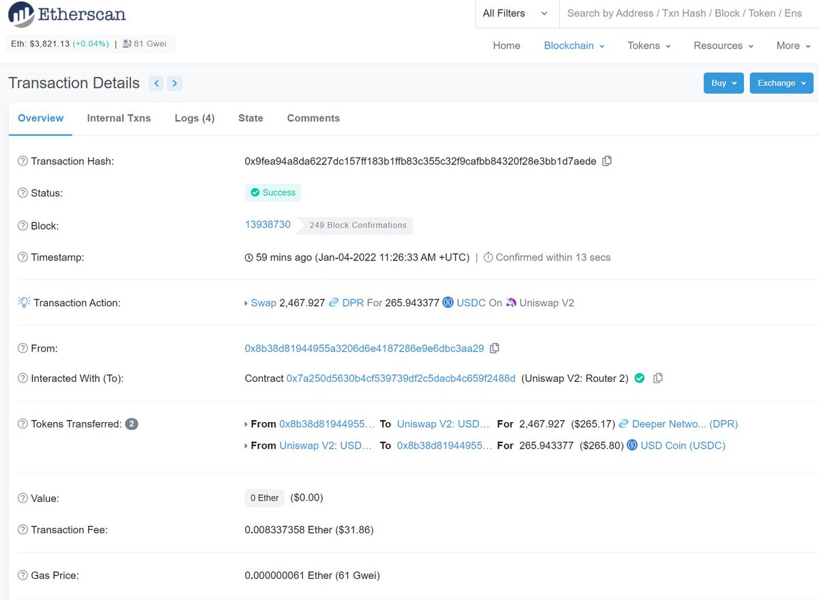Click the Deeper Network token icon in transfers
Viewport: 819px width, 600px height.
(x=623, y=423)
